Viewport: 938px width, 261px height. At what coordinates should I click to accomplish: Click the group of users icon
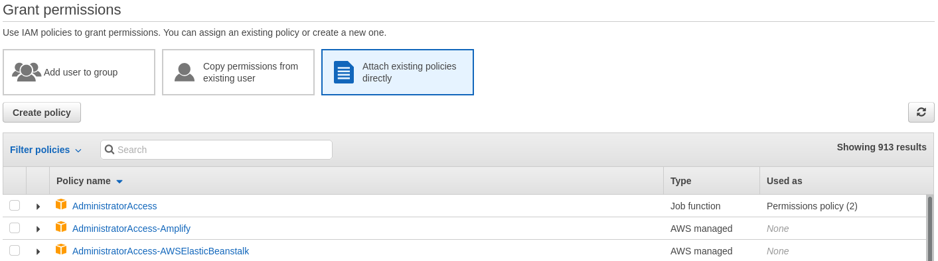point(27,72)
